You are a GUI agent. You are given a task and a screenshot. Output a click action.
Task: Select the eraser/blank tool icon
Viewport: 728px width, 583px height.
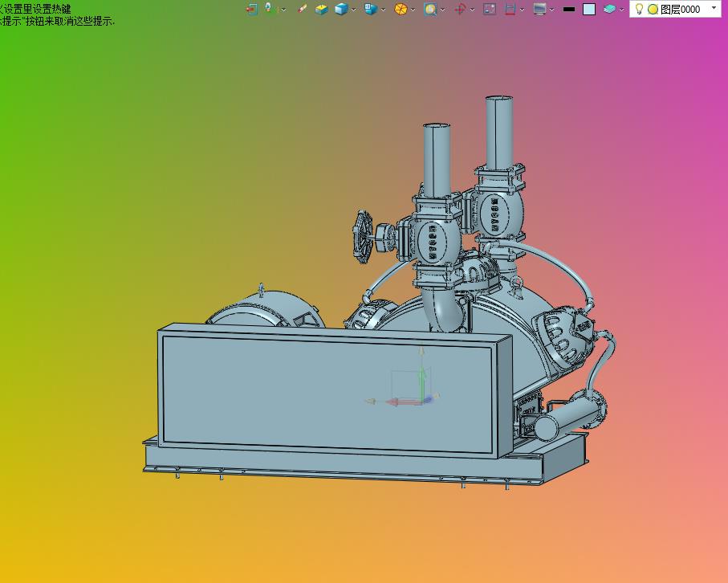point(303,9)
